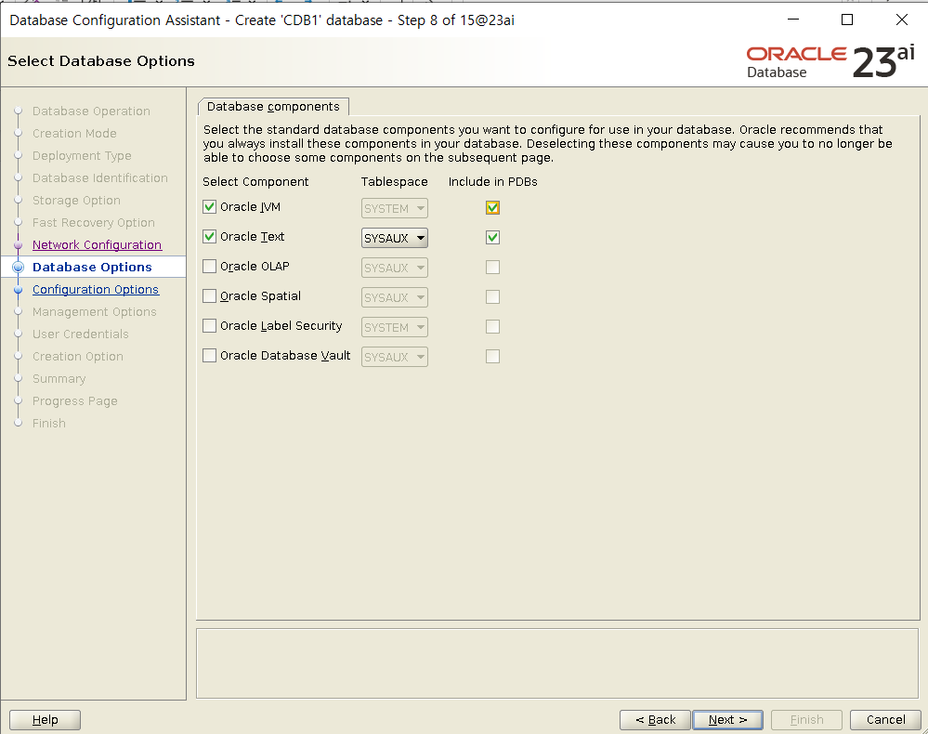Screen dimensions: 928x734
Task: Open the Oracle Text SYSAUX tablespace dropdown
Action: tap(394, 238)
